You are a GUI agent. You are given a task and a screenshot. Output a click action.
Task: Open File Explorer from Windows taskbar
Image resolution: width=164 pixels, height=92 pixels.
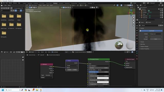[37, 90]
